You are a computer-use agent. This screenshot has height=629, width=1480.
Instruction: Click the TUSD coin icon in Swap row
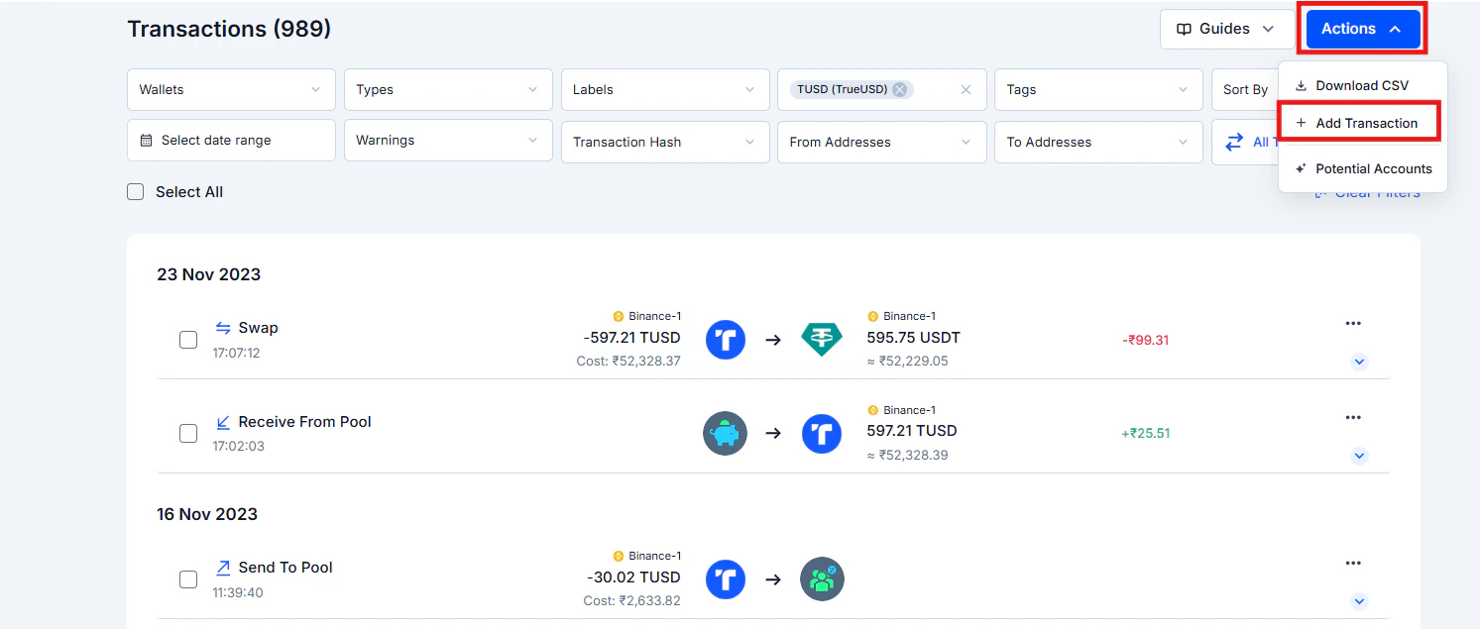tap(726, 340)
